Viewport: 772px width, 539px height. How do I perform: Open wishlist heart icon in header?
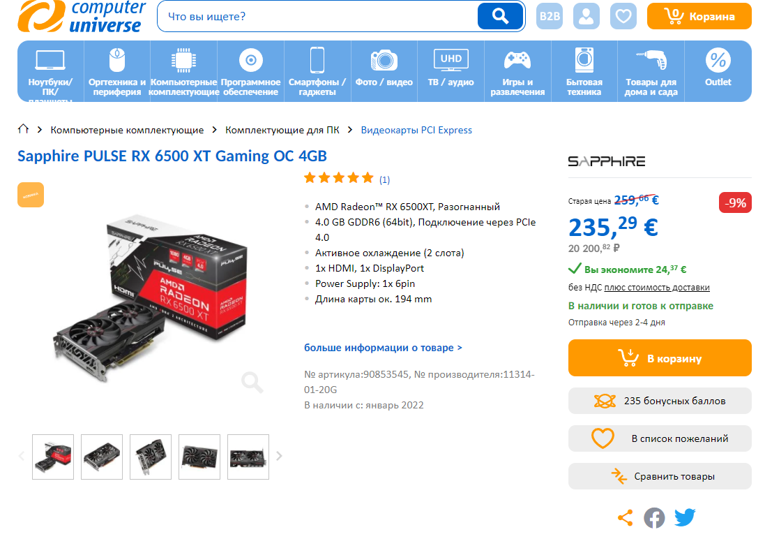tap(623, 16)
